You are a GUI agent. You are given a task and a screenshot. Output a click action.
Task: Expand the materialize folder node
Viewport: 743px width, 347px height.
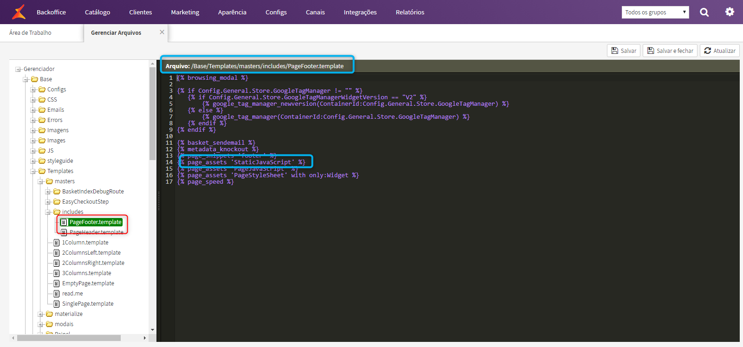(x=40, y=315)
